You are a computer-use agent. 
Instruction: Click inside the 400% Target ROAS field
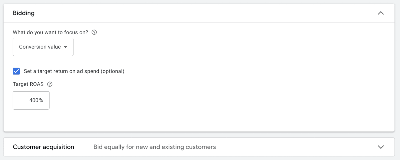31,100
